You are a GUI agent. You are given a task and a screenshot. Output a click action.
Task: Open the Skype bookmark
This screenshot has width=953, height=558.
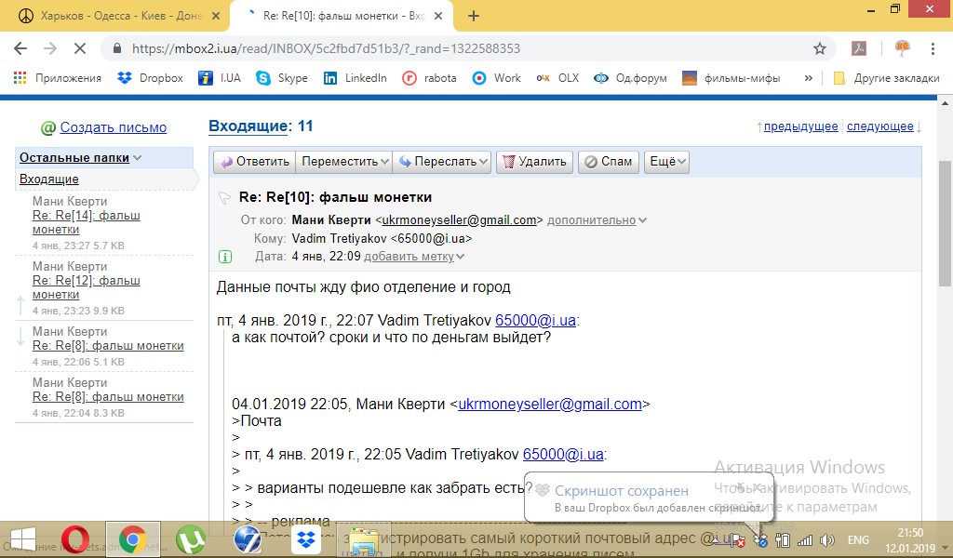(282, 78)
